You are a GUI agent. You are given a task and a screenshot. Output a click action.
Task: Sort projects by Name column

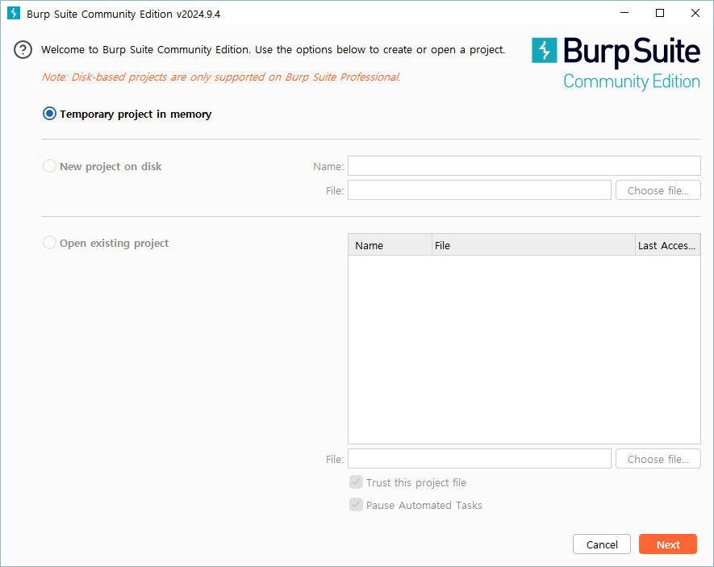(390, 245)
